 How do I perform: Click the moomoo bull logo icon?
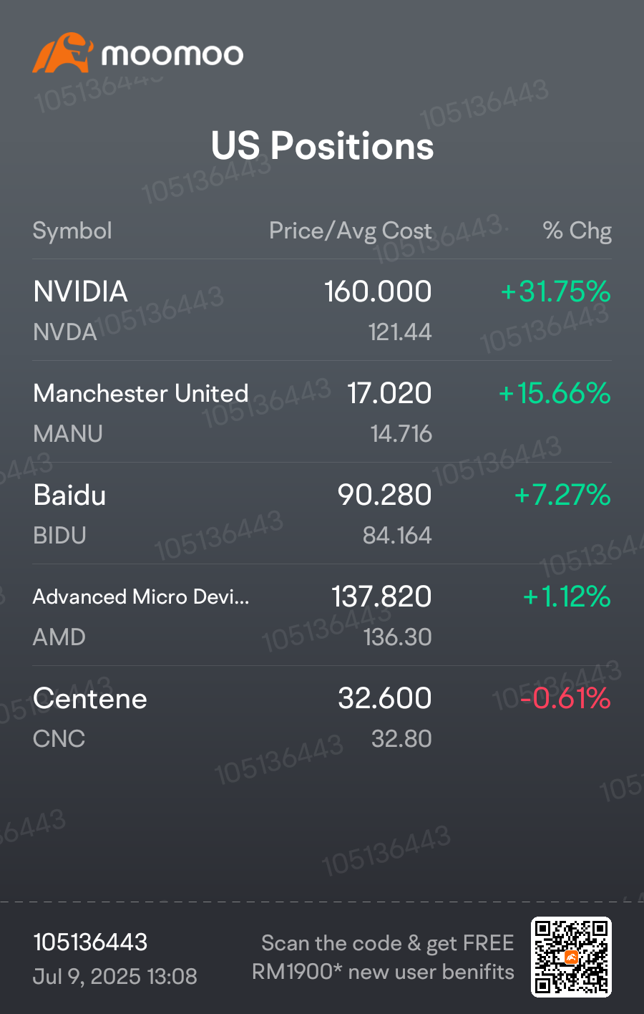[x=63, y=53]
